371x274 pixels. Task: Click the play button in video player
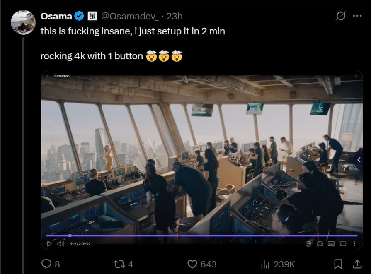tap(49, 244)
